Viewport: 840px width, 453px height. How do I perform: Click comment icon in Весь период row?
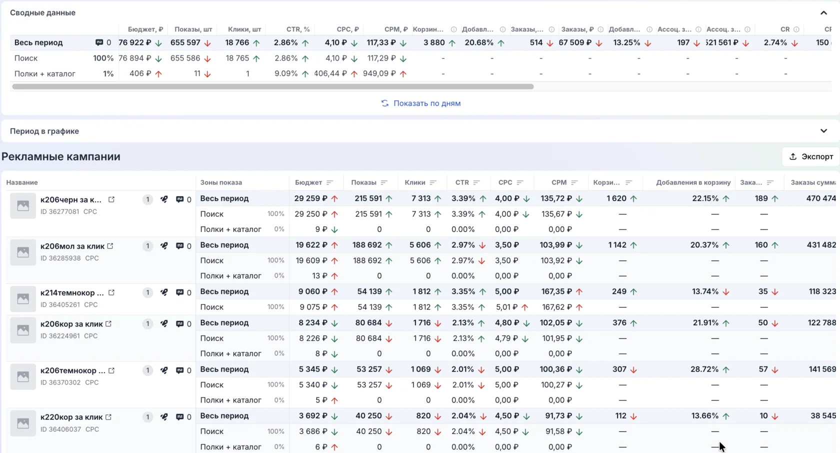click(x=99, y=43)
